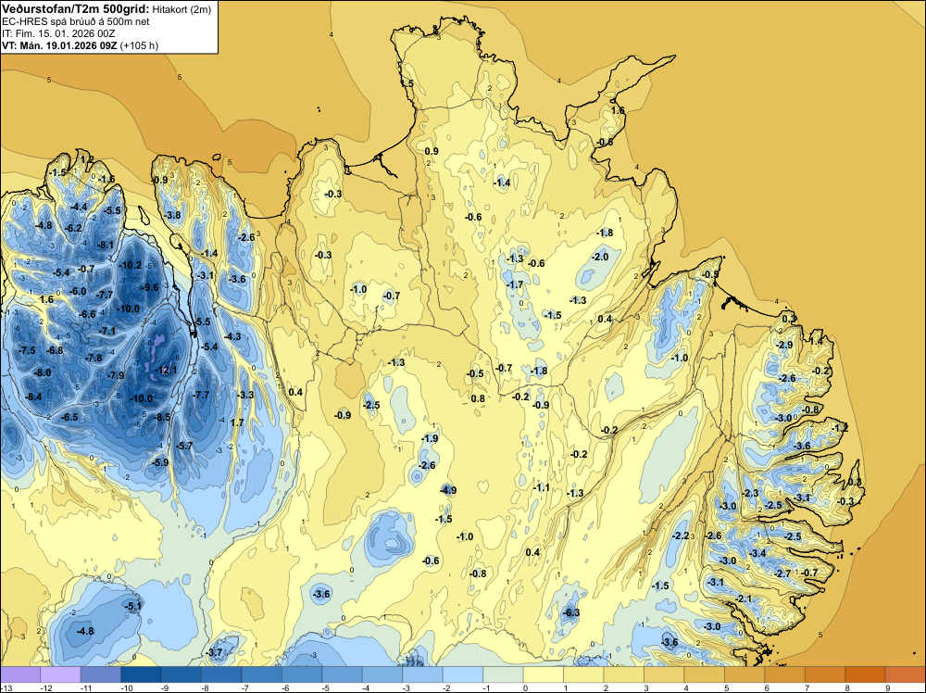Screen dimensions: 926x693
Task: Click the "(+105 h)" forecast offset text
Action: click(x=139, y=45)
